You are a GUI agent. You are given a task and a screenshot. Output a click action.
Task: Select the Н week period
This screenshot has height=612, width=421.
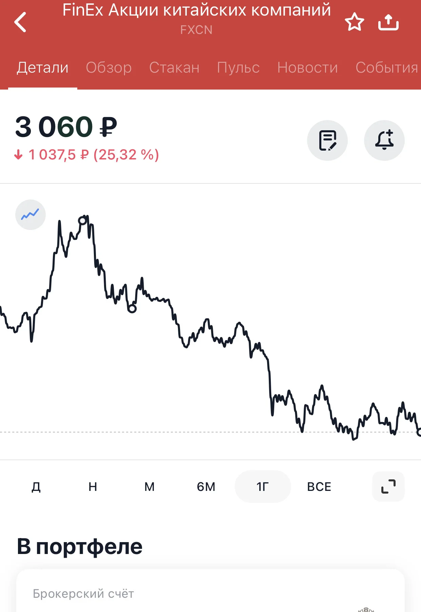point(93,487)
